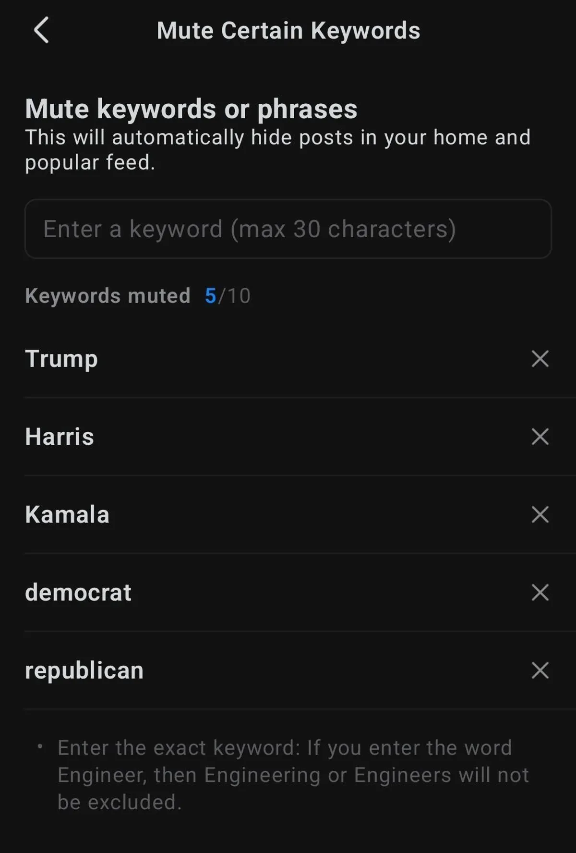Unmute the Kamala keyword with X

540,514
